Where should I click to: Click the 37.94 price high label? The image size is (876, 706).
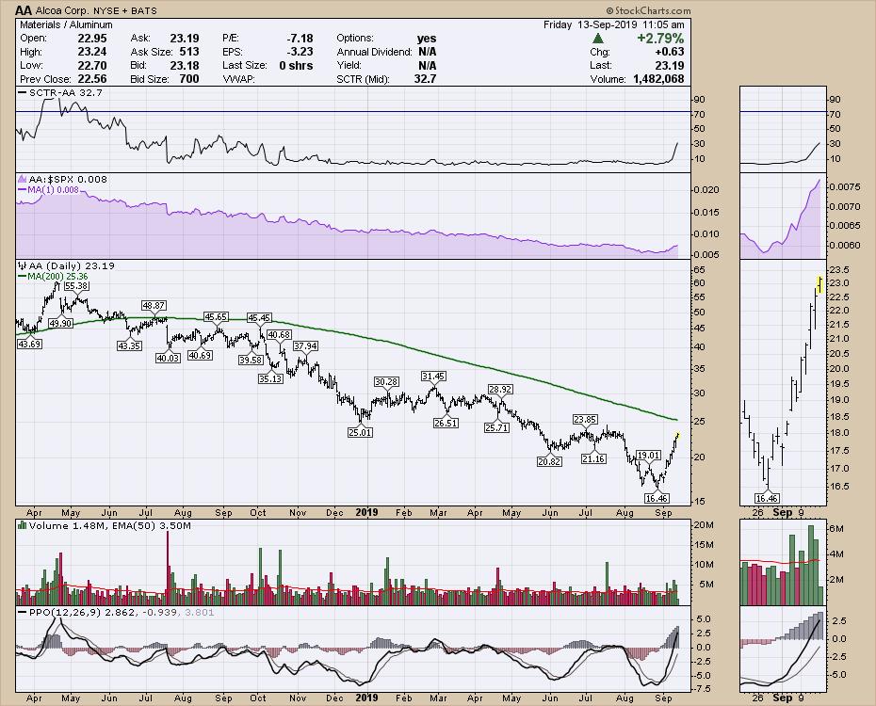coord(305,346)
